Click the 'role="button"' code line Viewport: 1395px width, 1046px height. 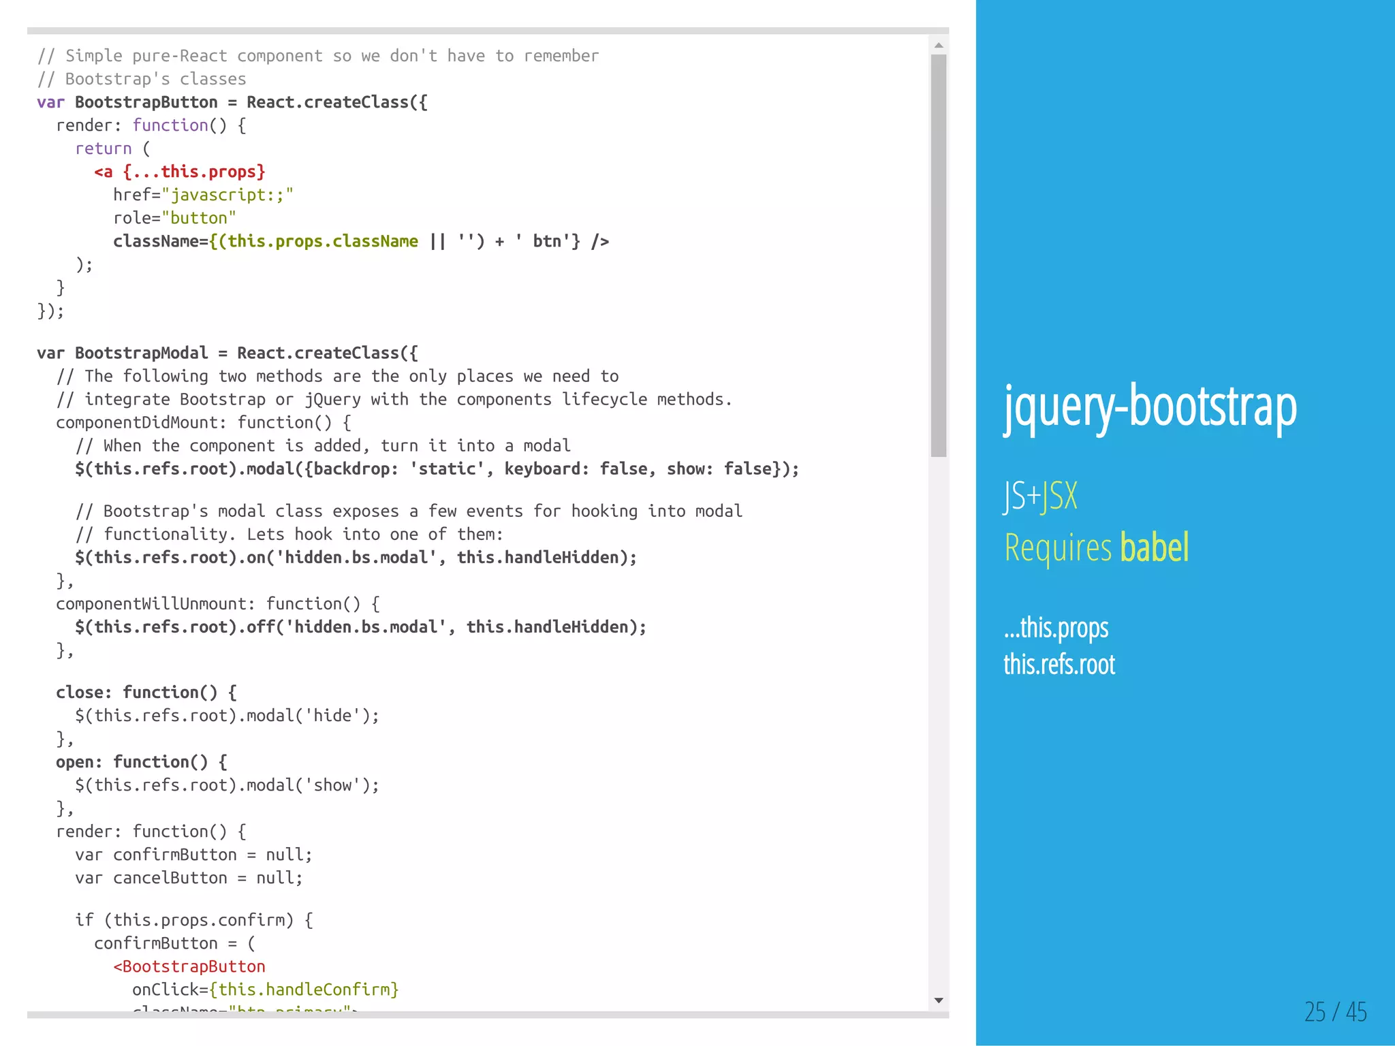pos(174,218)
